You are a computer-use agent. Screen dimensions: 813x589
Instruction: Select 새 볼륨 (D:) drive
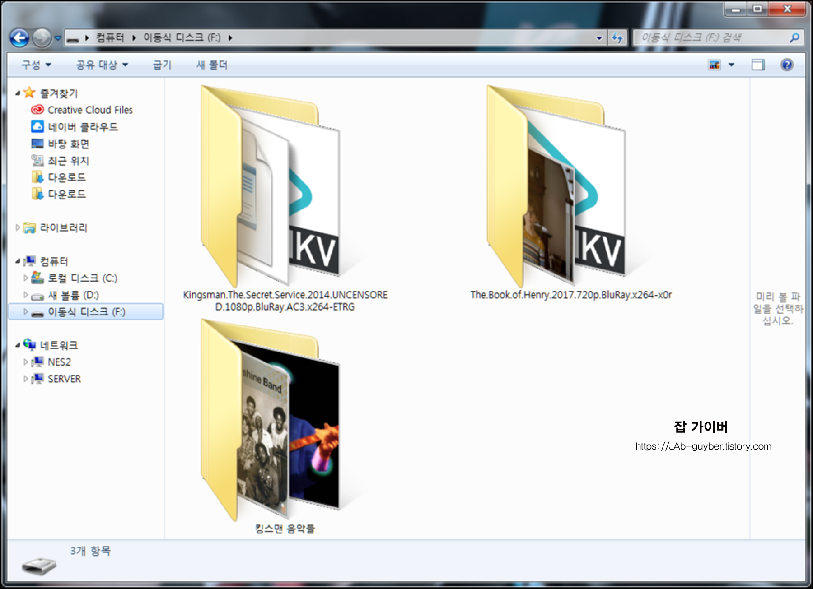point(74,295)
